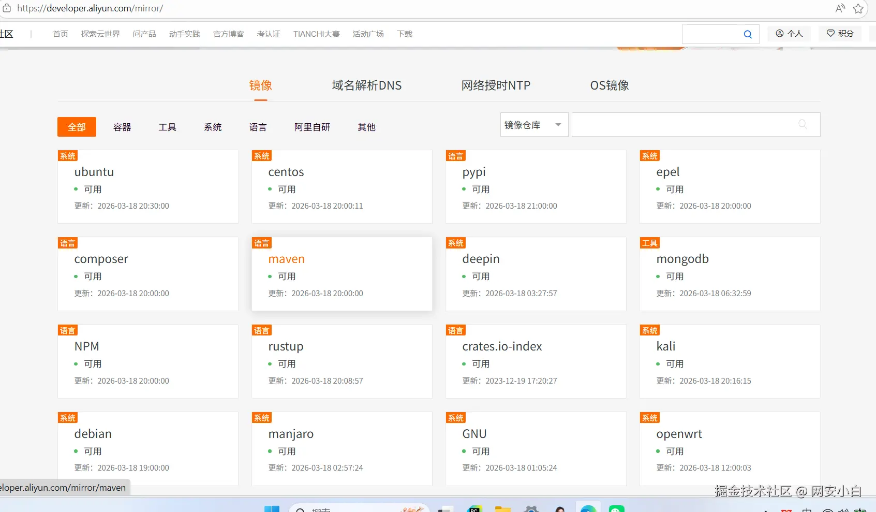Open 问产品 in the navigation bar
The image size is (876, 512).
pyautogui.click(x=144, y=34)
